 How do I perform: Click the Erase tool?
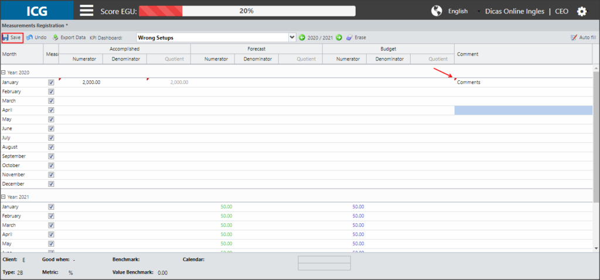pyautogui.click(x=356, y=37)
